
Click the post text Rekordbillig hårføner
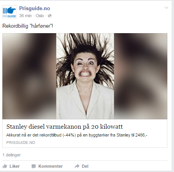(28, 26)
